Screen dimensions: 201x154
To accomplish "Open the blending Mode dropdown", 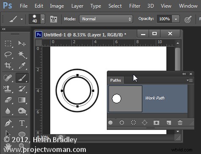I will [106, 19].
